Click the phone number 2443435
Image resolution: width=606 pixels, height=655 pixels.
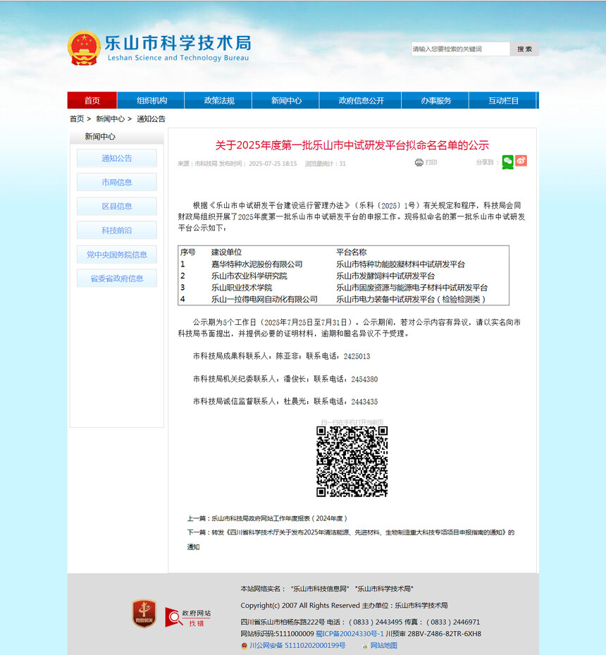pos(364,402)
